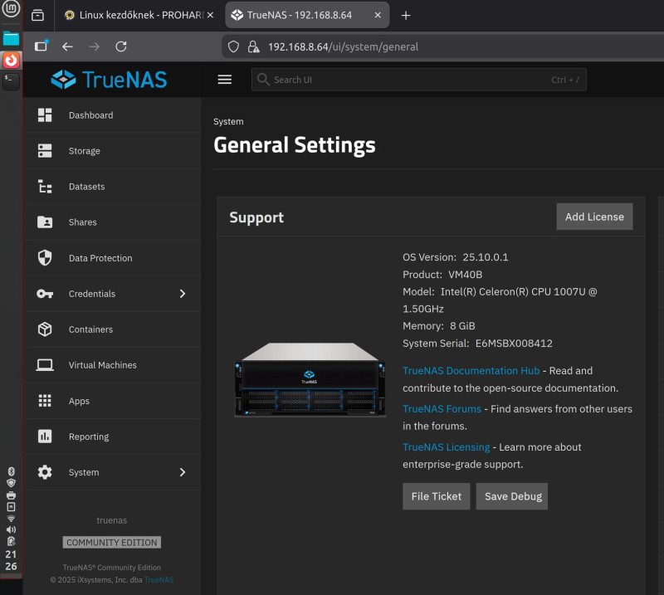Image resolution: width=664 pixels, height=595 pixels.
Task: Click the Reporting chart icon
Action: point(45,436)
